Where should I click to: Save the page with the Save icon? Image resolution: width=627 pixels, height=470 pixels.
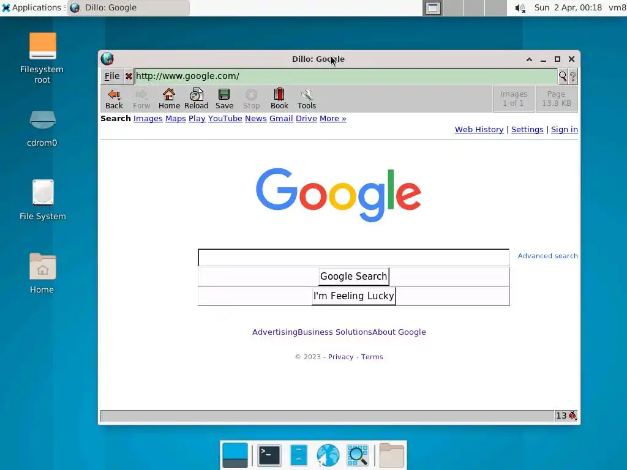click(x=224, y=99)
